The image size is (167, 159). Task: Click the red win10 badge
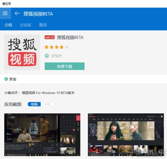[50, 38]
